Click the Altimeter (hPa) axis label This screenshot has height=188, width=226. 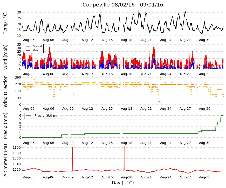pyautogui.click(x=5, y=160)
